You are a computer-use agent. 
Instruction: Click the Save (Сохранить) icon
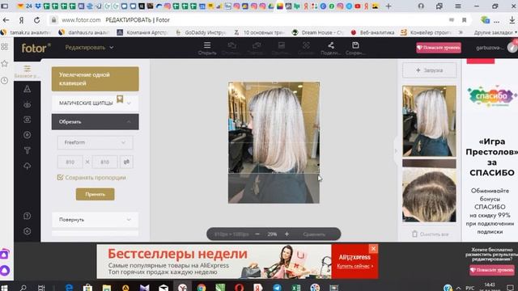(x=355, y=45)
